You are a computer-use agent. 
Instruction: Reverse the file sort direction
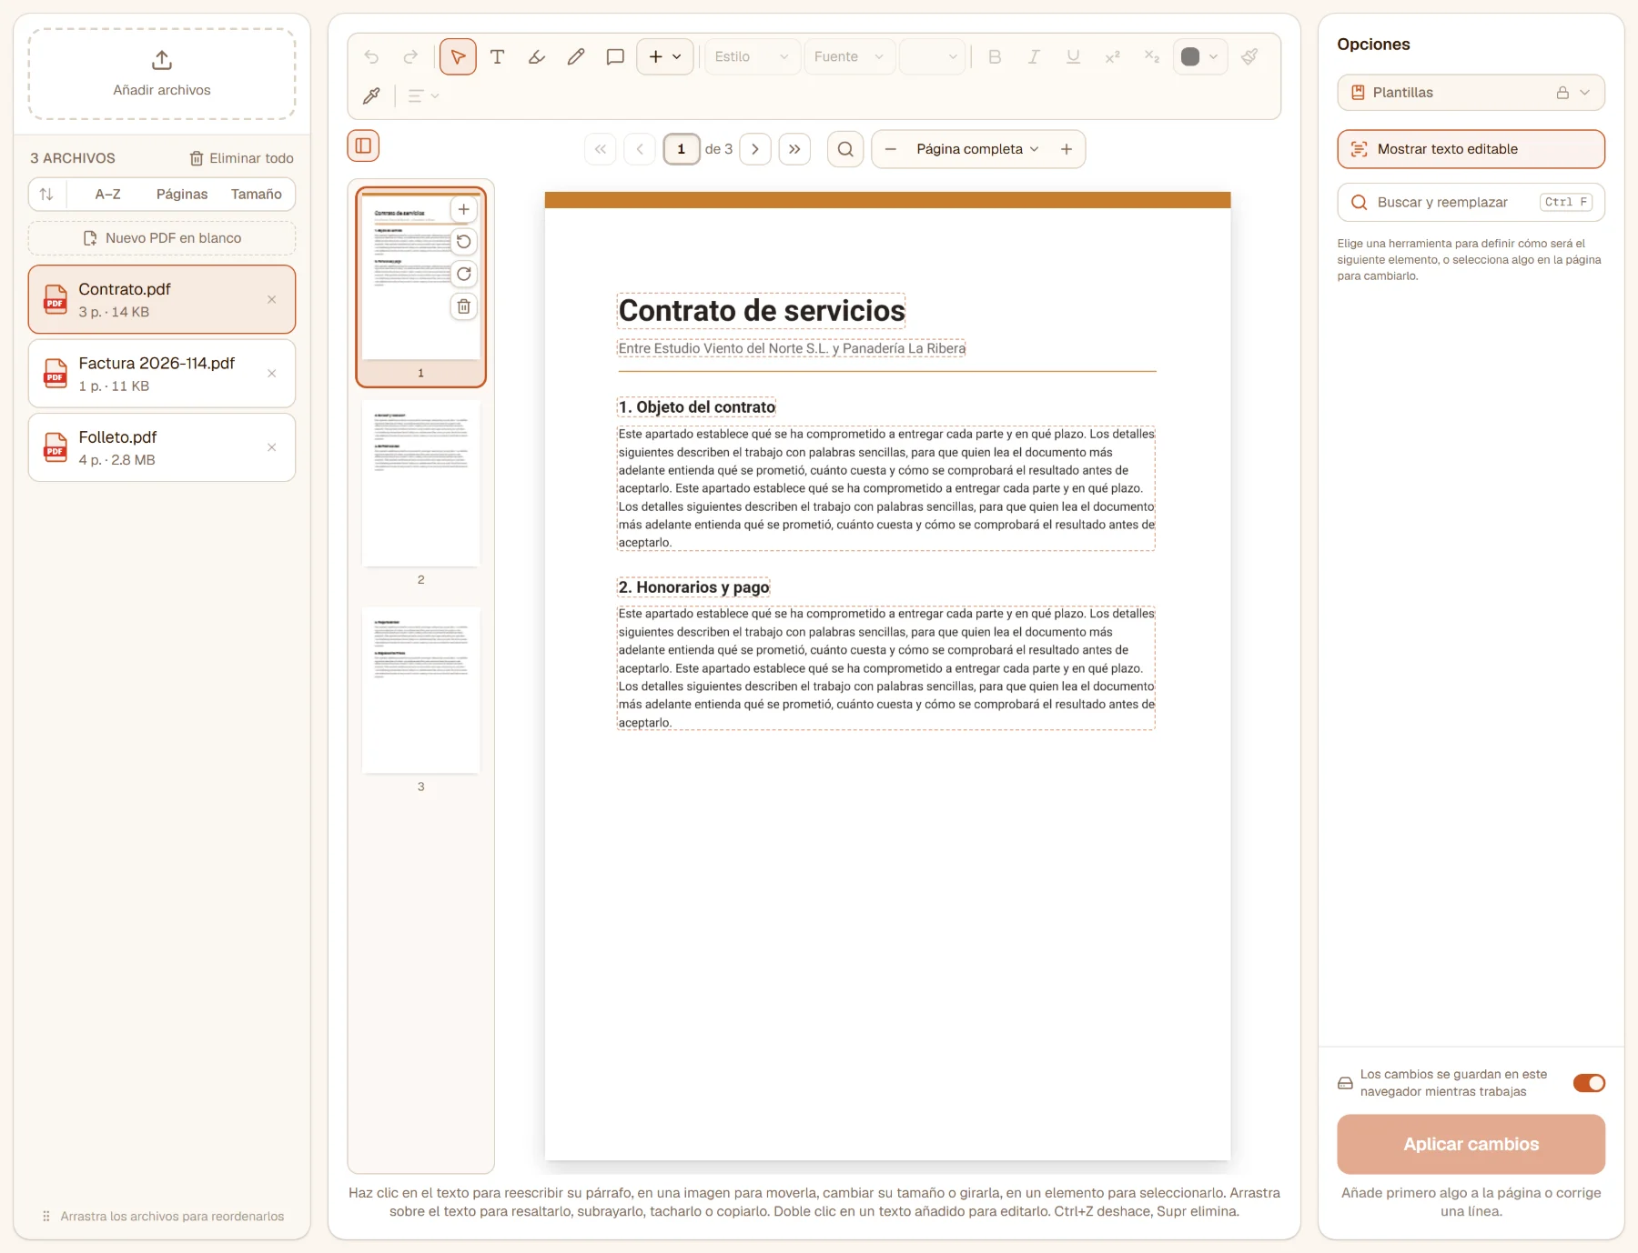(x=46, y=194)
